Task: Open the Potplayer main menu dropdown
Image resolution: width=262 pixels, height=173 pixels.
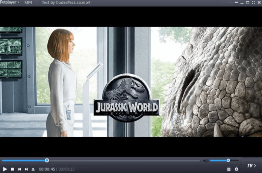Action: click(10, 2)
